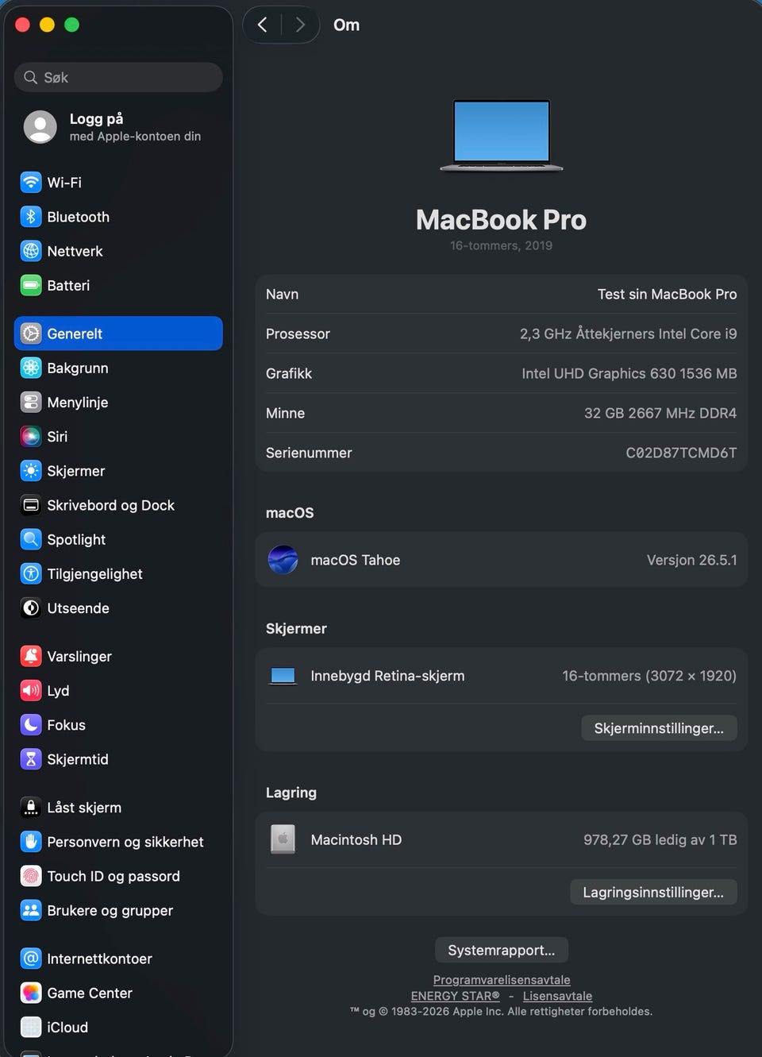Open the Game Center icon
Screen dimensions: 762x1057
31,993
